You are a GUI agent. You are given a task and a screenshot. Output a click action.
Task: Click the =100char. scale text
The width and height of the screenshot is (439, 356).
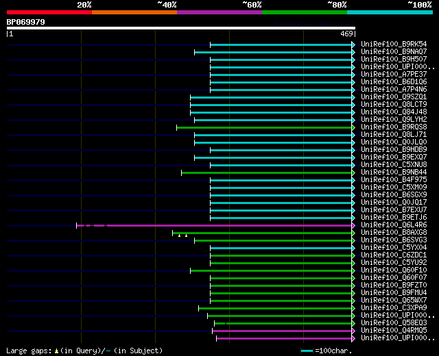(x=333, y=351)
